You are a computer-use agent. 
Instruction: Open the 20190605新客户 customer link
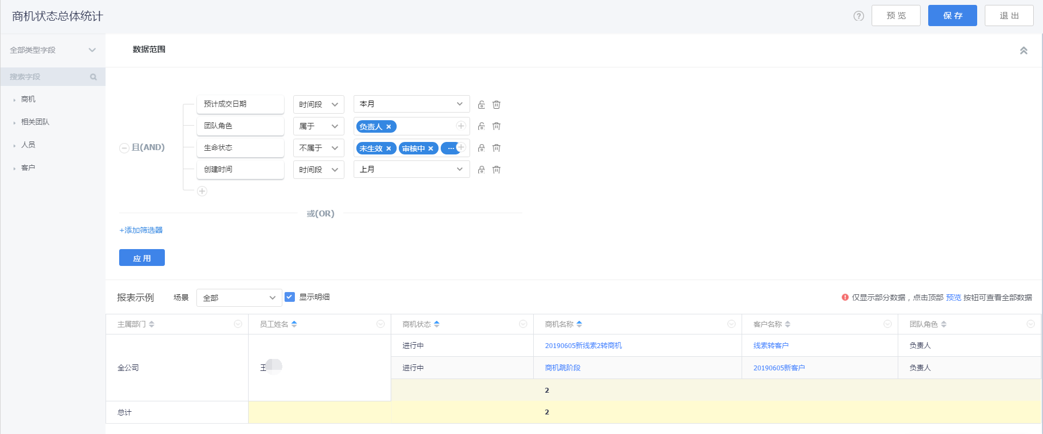tap(779, 368)
